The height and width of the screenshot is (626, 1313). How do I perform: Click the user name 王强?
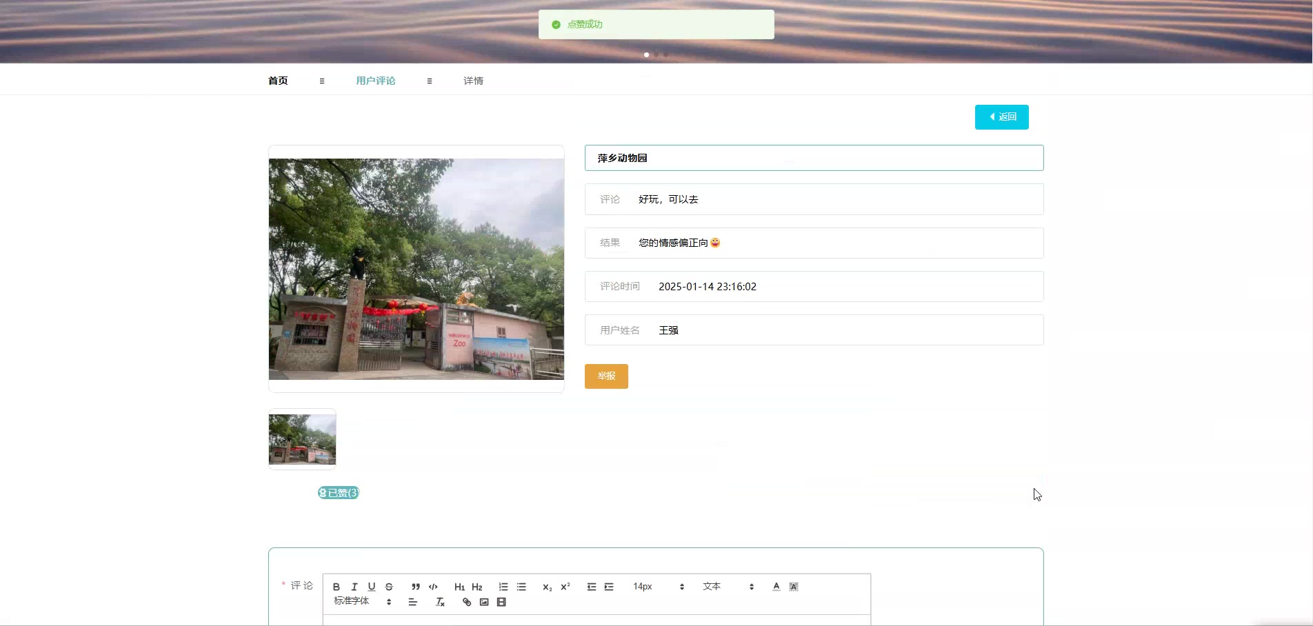click(668, 330)
